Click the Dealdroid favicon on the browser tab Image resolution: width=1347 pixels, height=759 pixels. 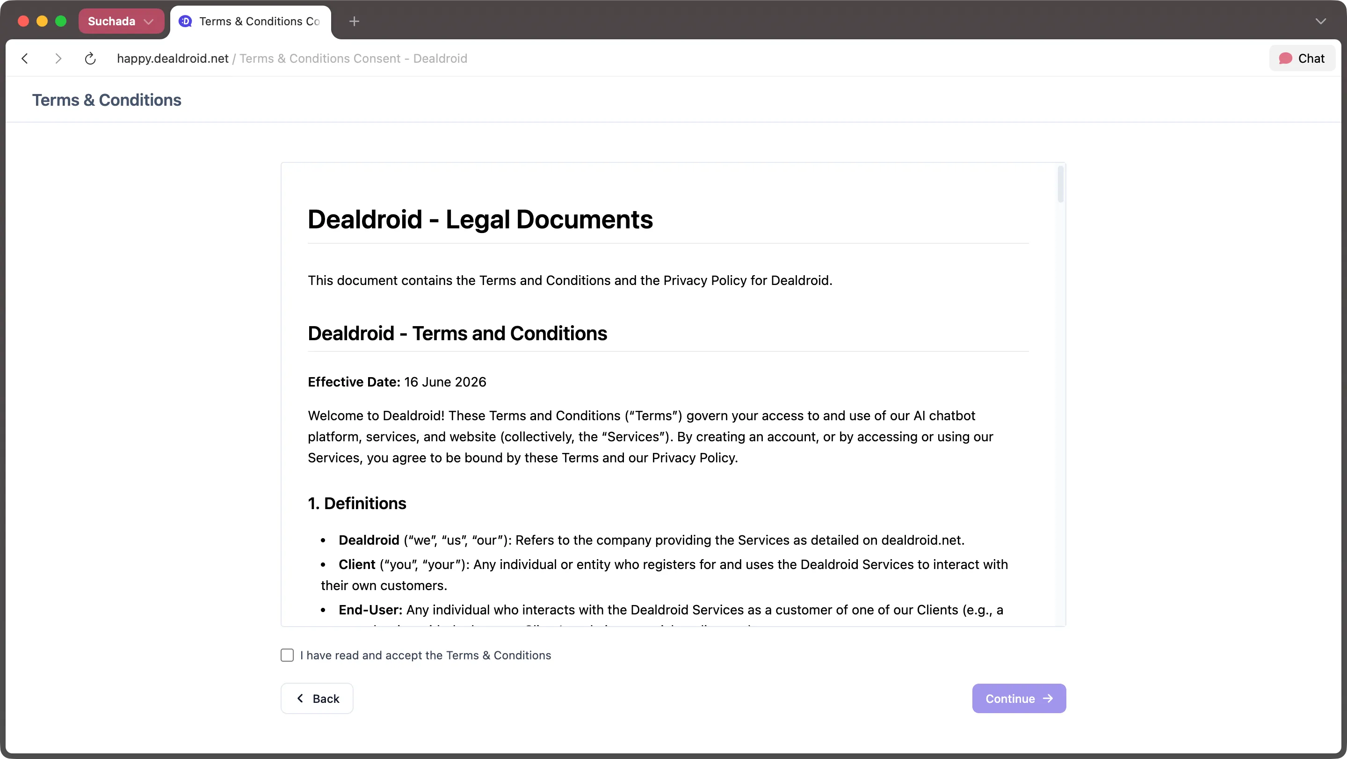185,22
